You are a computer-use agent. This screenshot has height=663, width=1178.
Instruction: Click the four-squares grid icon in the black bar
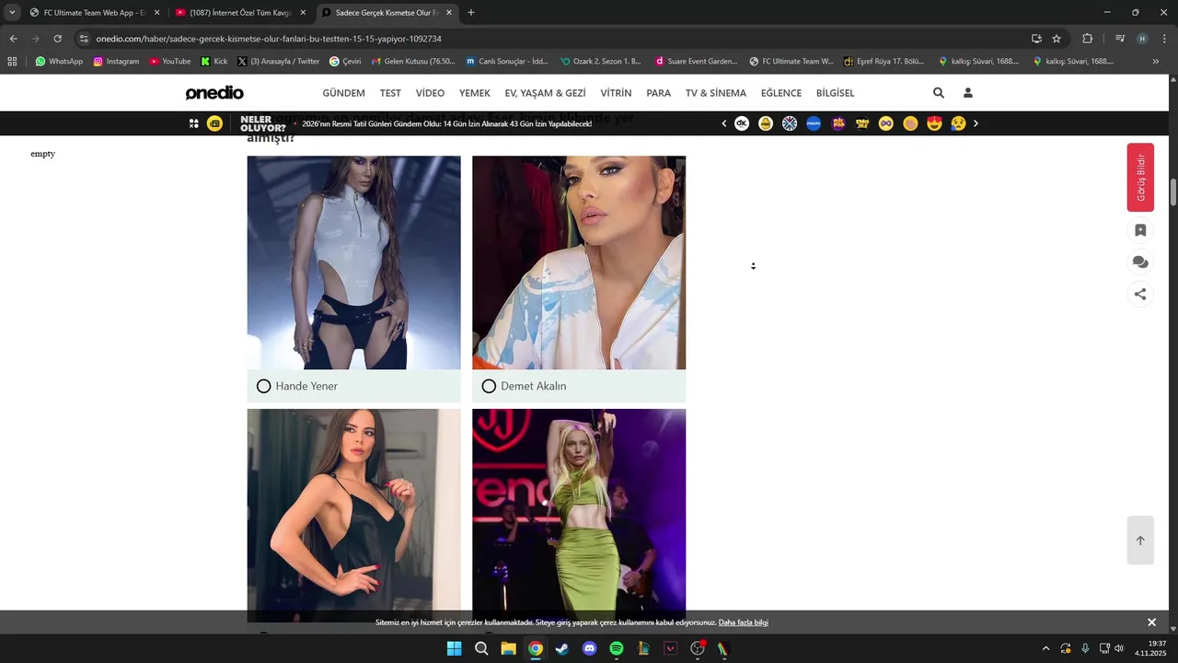(194, 123)
